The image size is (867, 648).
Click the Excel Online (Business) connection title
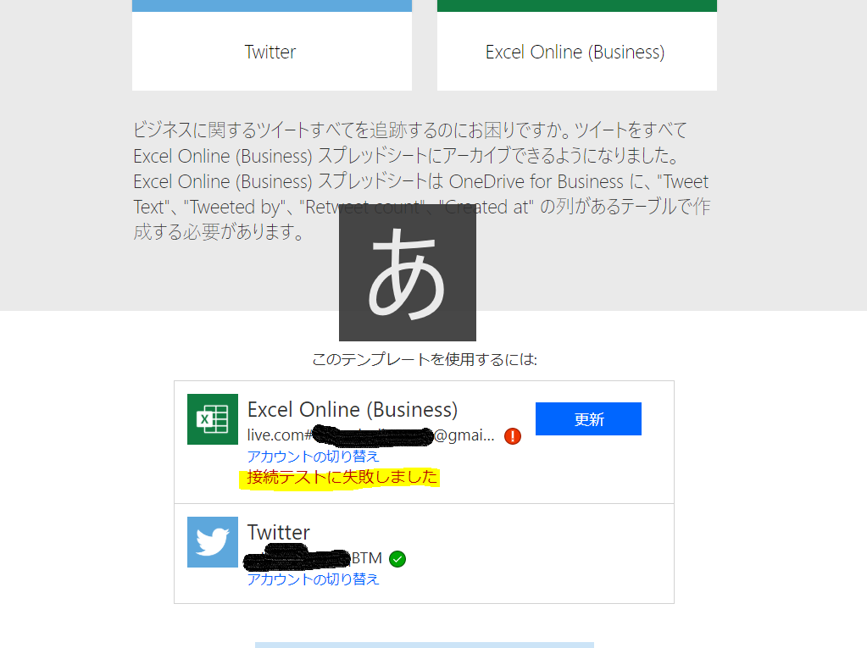coord(353,410)
